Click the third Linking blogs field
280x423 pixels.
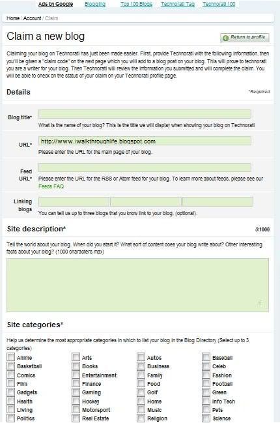(217, 201)
